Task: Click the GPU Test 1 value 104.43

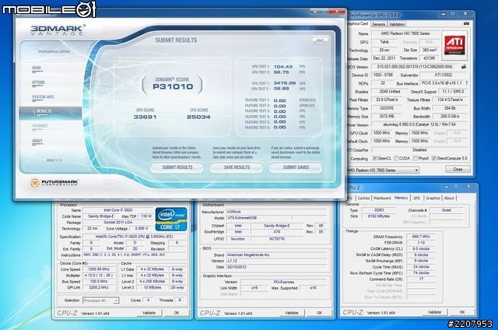Action: 283,67
